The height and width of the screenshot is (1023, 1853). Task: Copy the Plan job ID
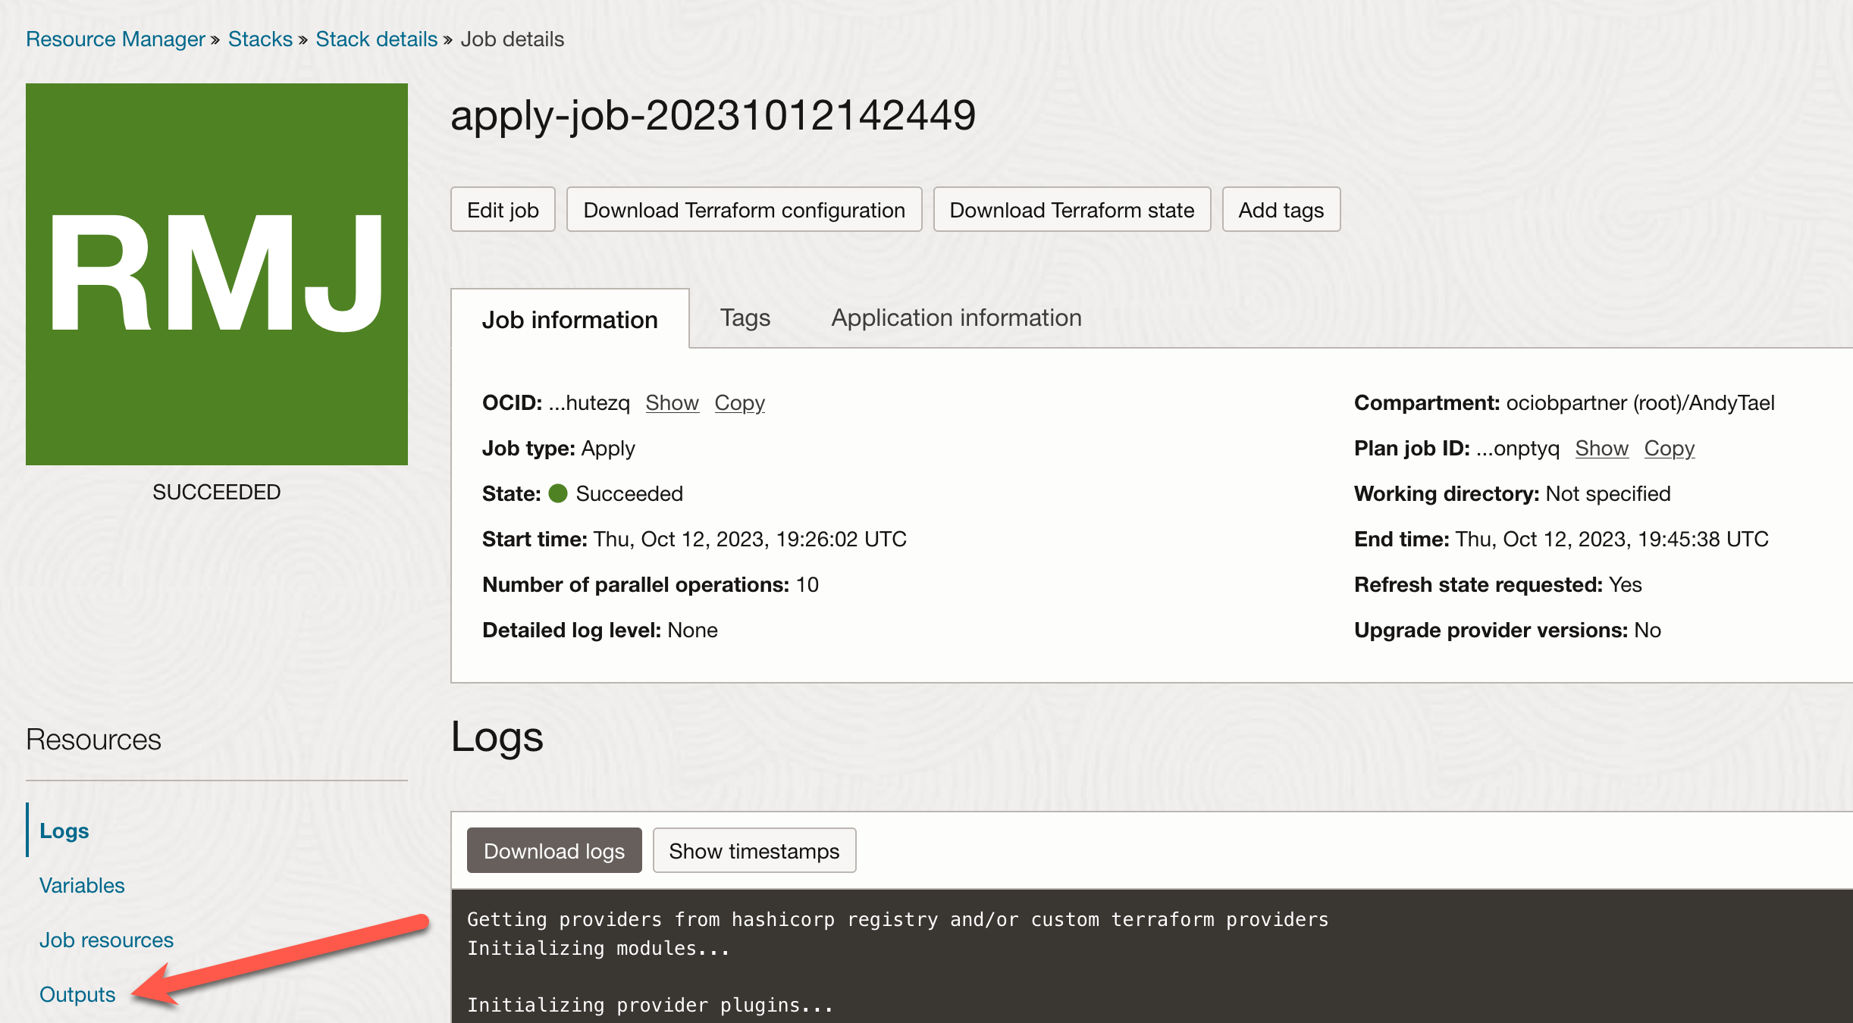click(x=1669, y=448)
